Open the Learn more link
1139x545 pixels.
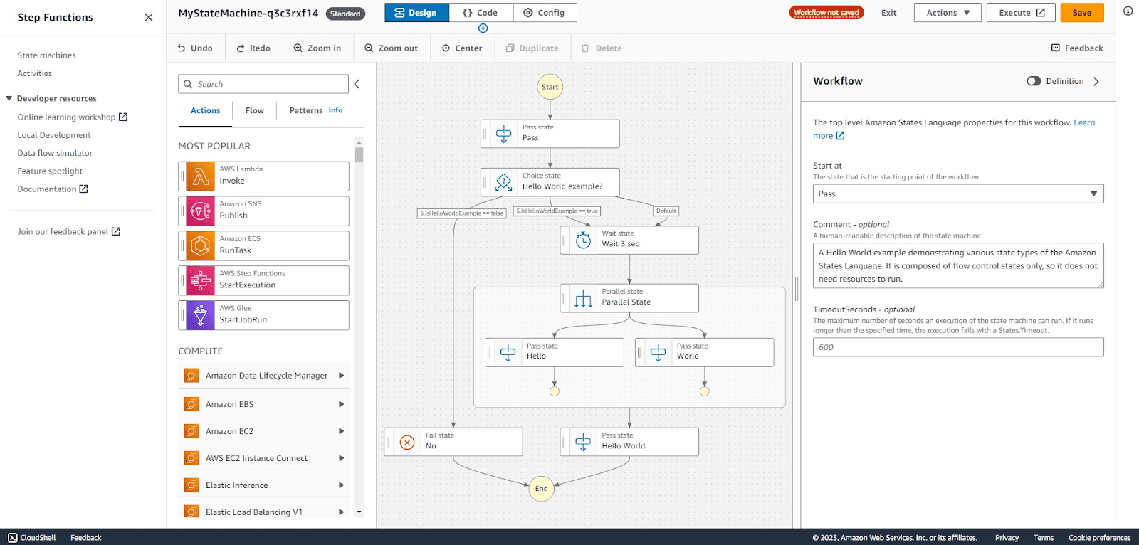pyautogui.click(x=954, y=129)
